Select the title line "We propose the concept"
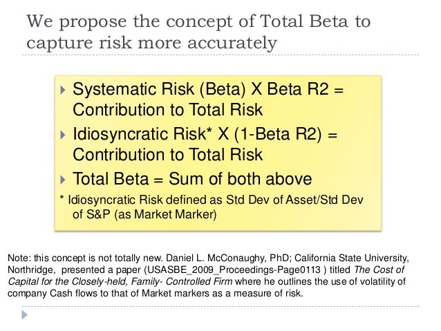The image size is (441, 331). [x=198, y=22]
